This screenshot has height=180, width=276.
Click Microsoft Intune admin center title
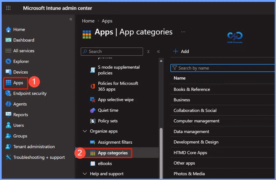coord(57,8)
